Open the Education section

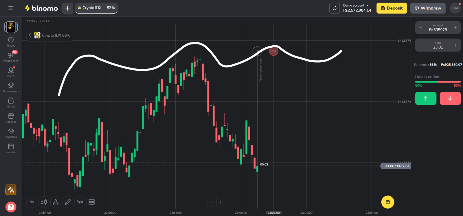point(11,133)
